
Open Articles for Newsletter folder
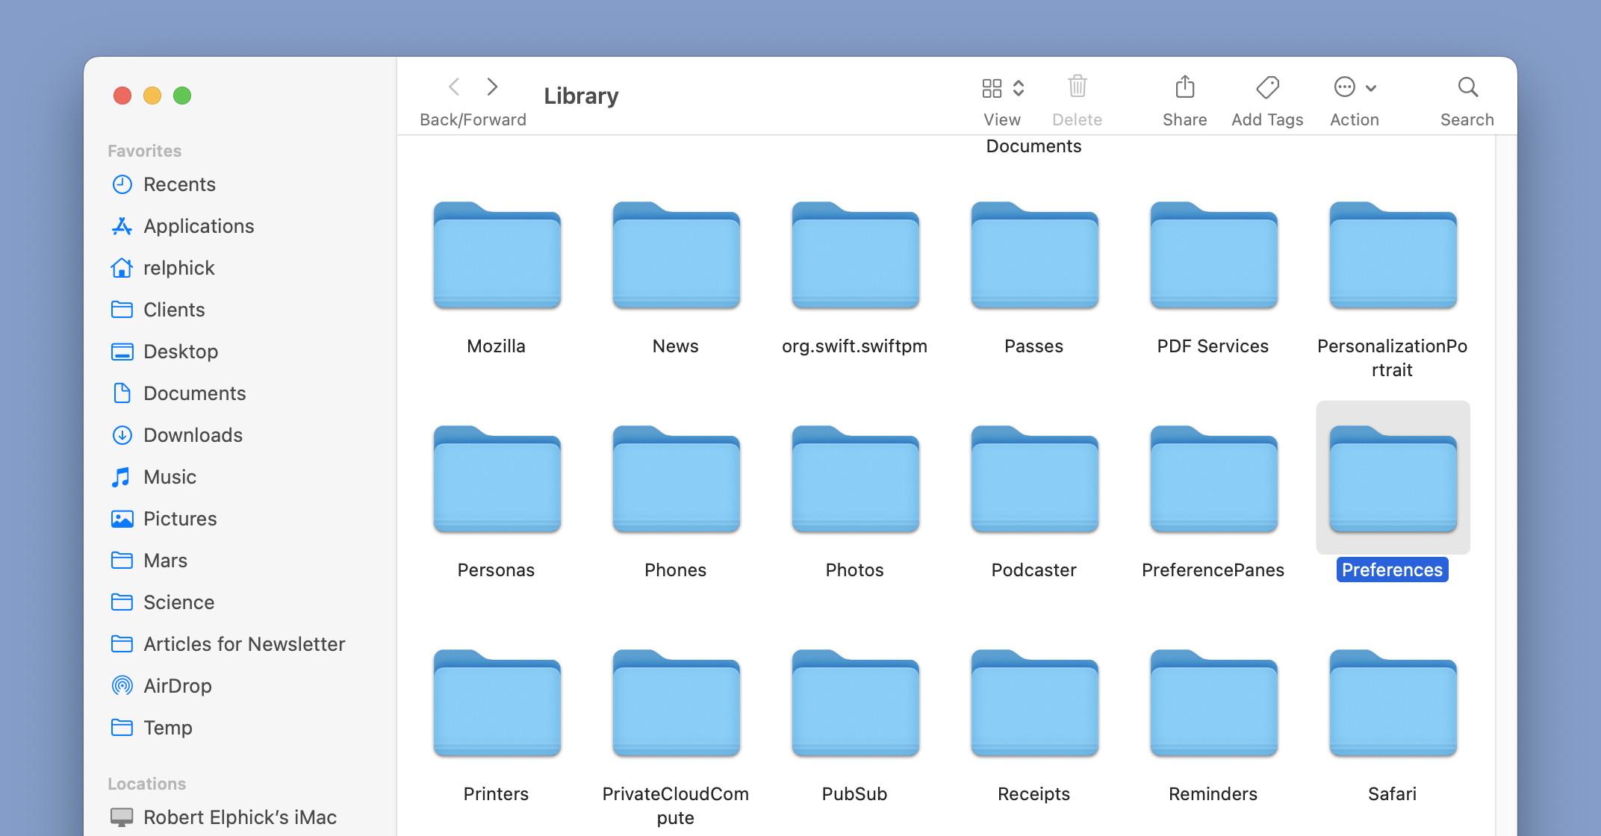[243, 644]
